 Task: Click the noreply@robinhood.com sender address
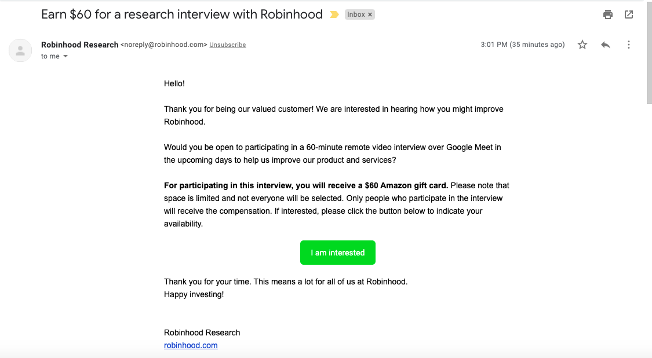pyautogui.click(x=164, y=45)
